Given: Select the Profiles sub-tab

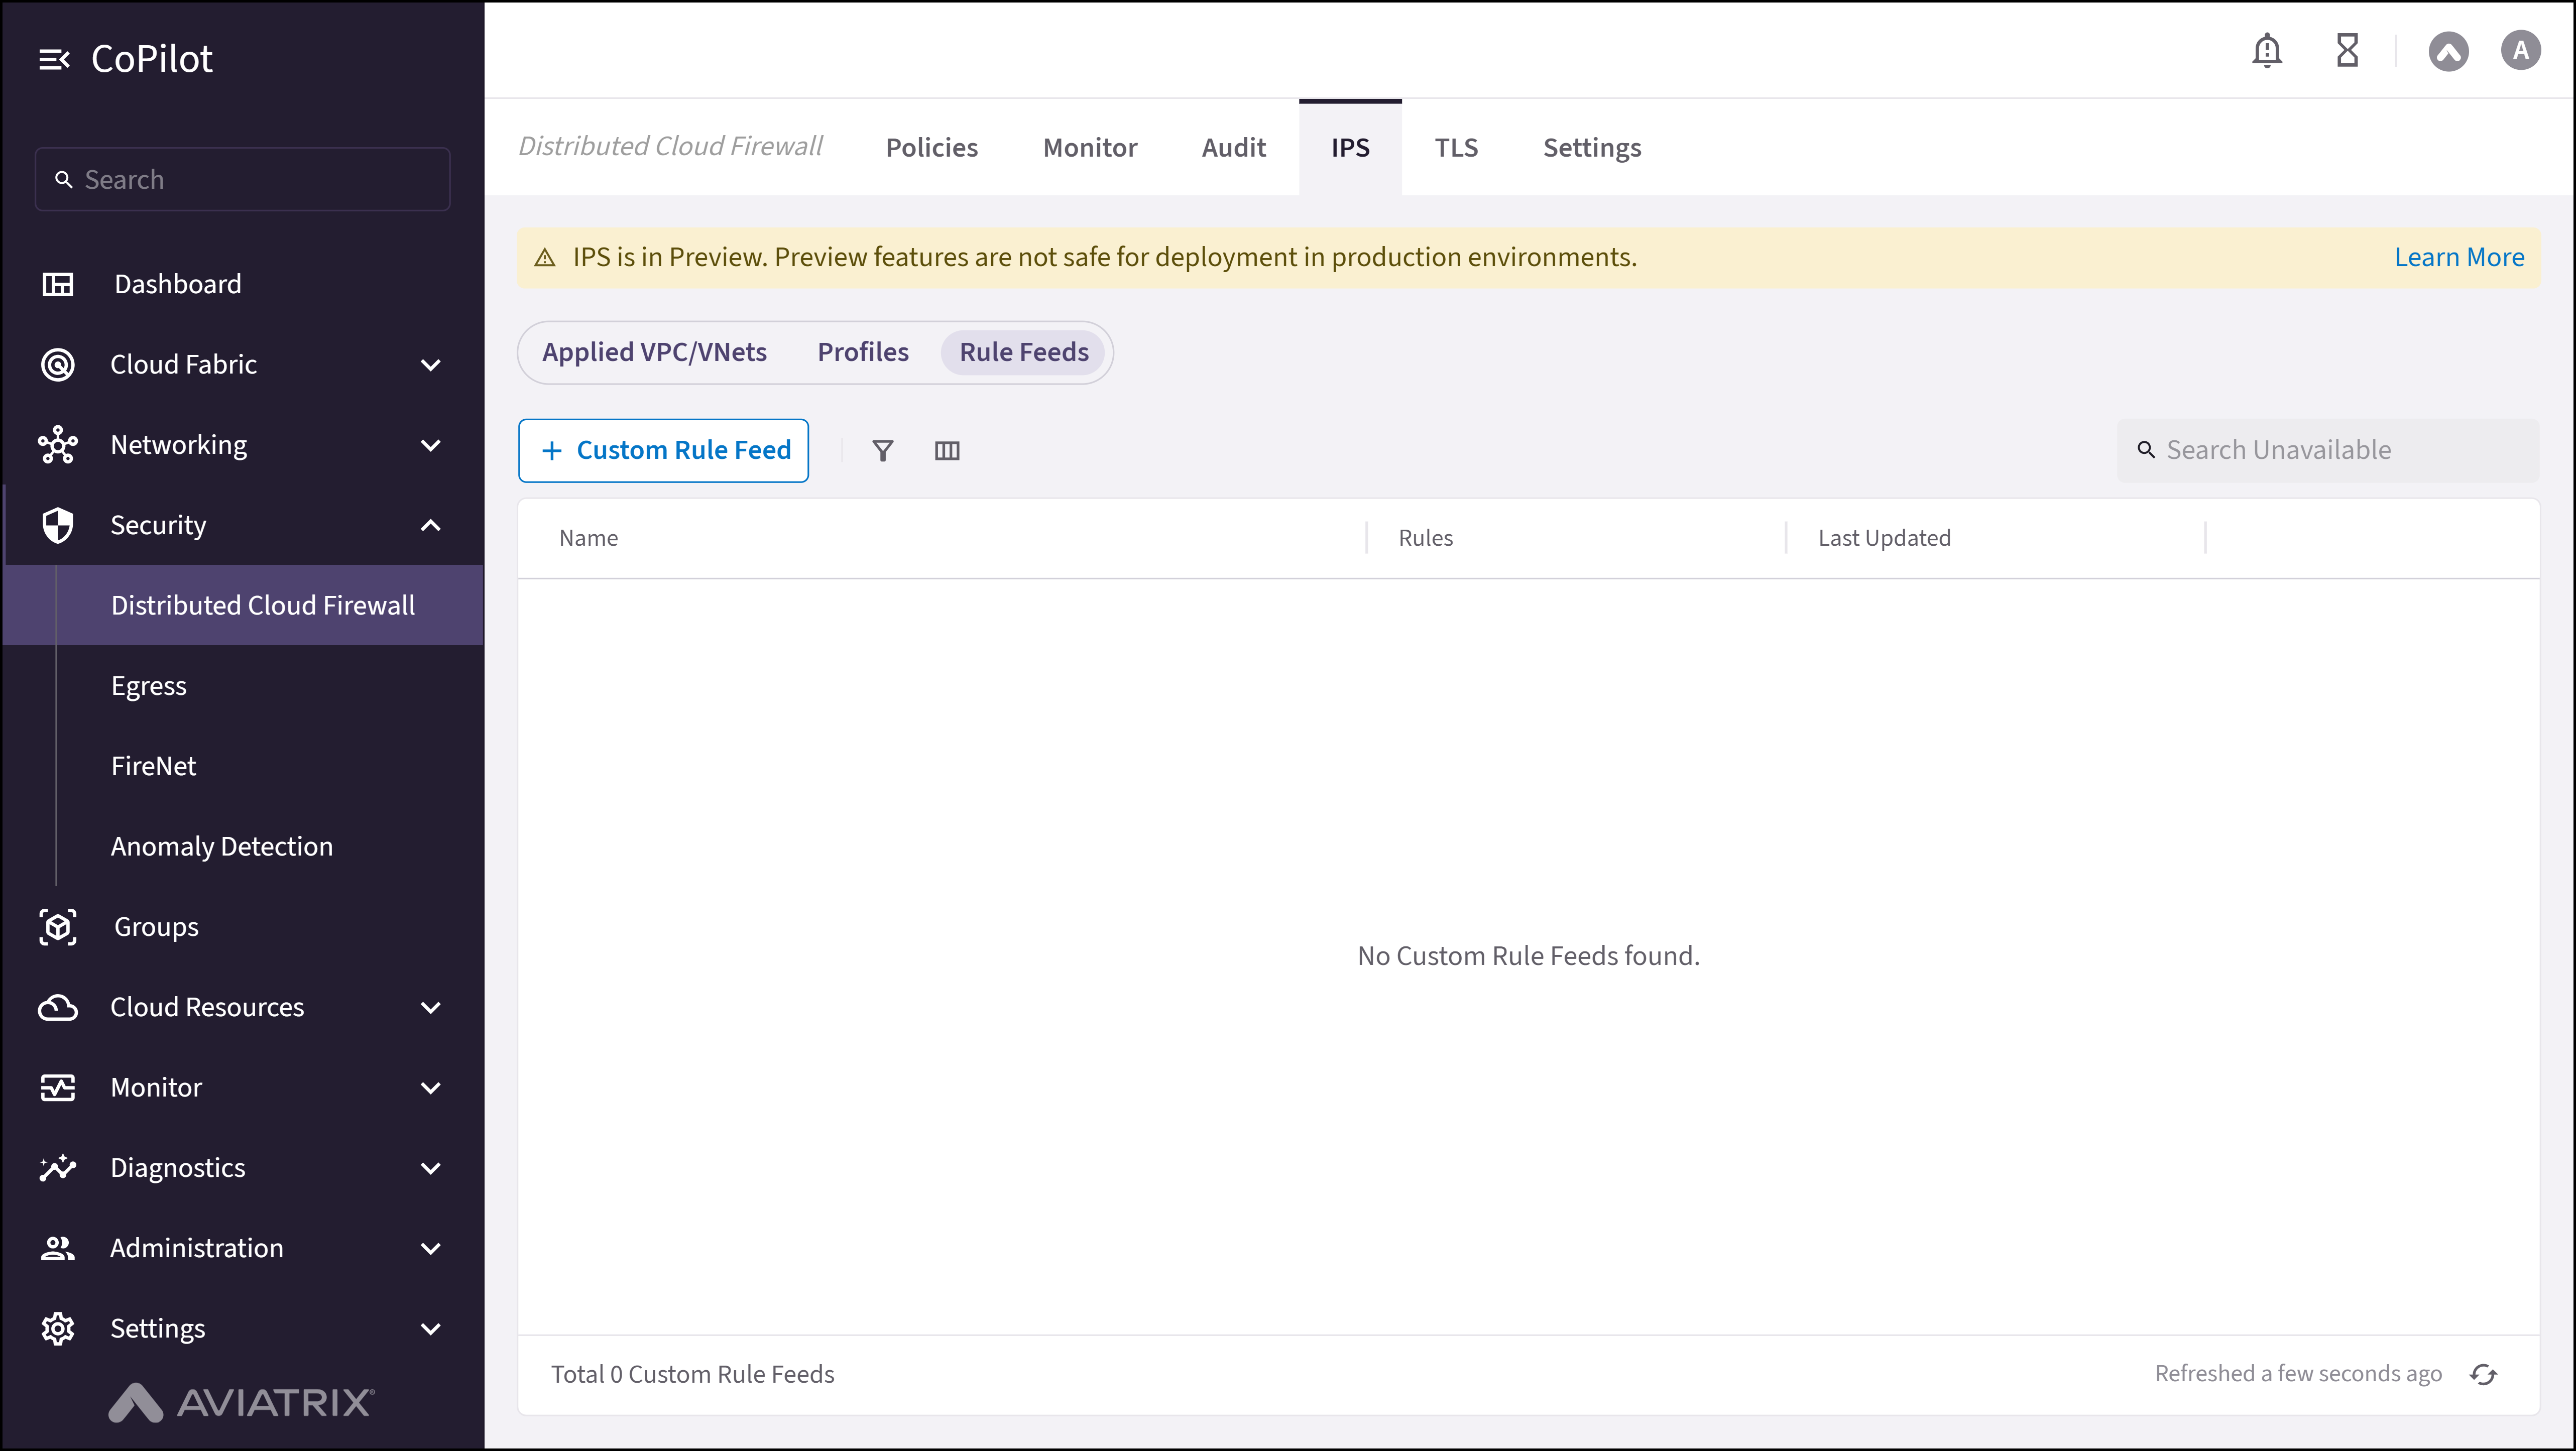Looking at the screenshot, I should (x=863, y=353).
